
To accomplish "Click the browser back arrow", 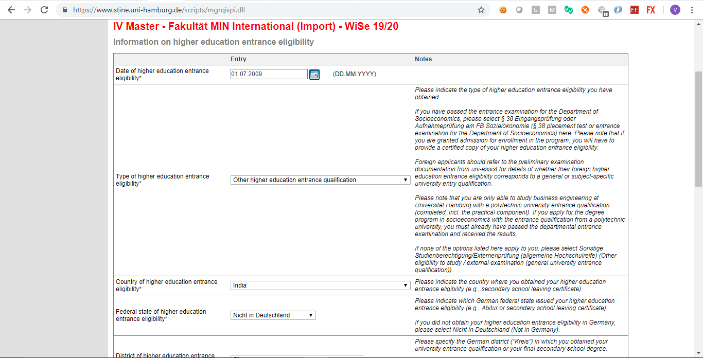I will (11, 10).
